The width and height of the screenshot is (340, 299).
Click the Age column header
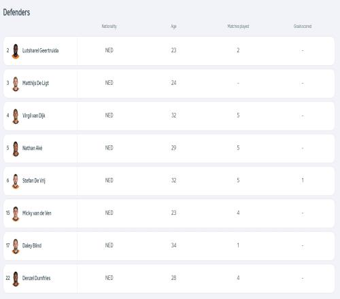(x=173, y=27)
